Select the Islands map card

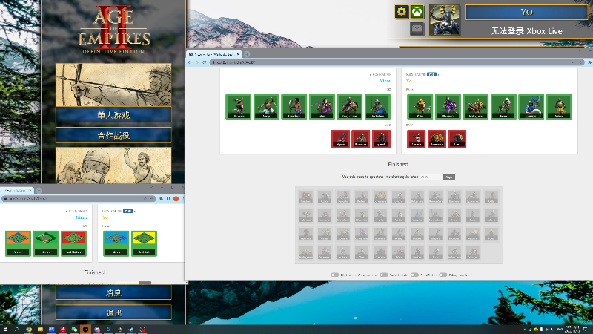pyautogui.click(x=116, y=243)
